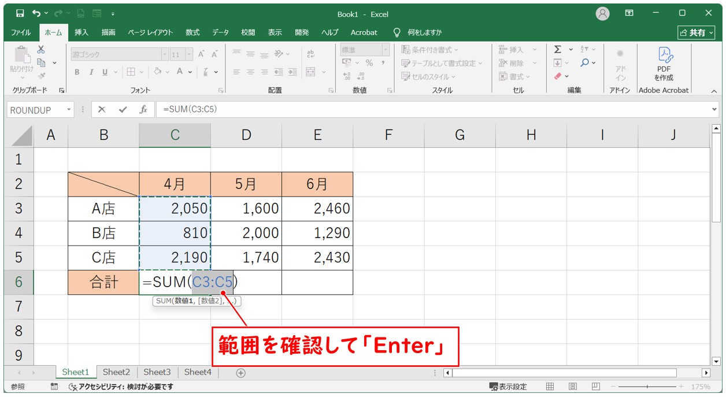The image size is (726, 397).
Task: Toggle Bold formatting
Action: click(77, 72)
